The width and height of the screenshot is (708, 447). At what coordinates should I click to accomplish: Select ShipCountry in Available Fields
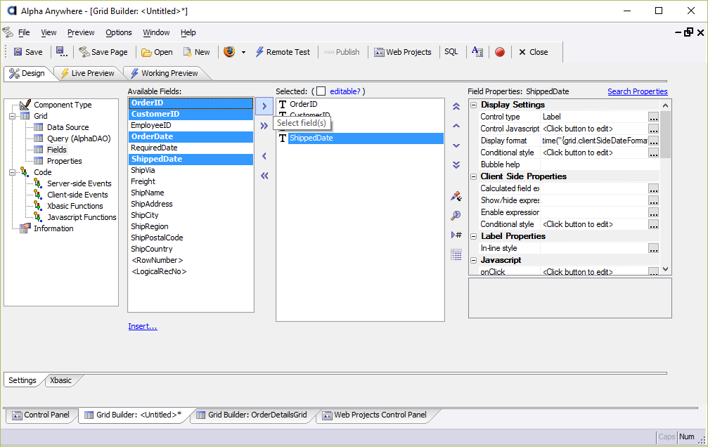191,249
